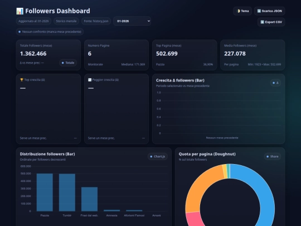Click the Share badge in Quota per pagina
Viewport: 301px width, 226px height.
[273, 156]
